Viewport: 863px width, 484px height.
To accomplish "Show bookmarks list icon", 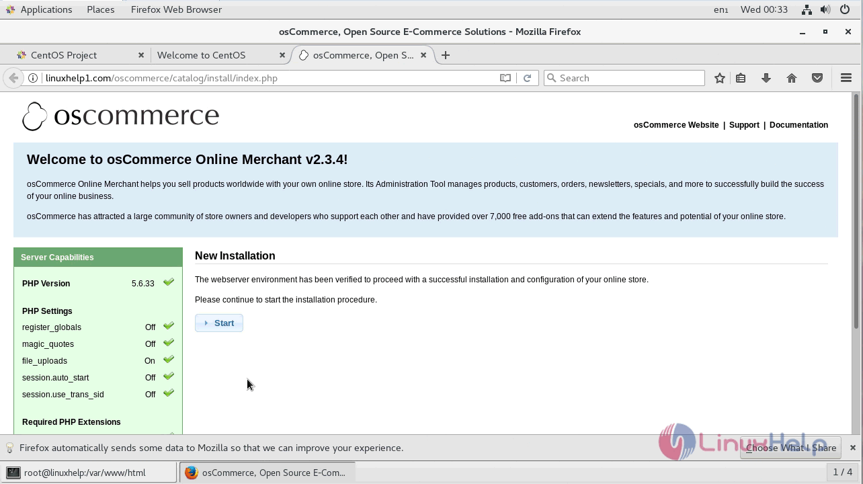I will pos(741,78).
